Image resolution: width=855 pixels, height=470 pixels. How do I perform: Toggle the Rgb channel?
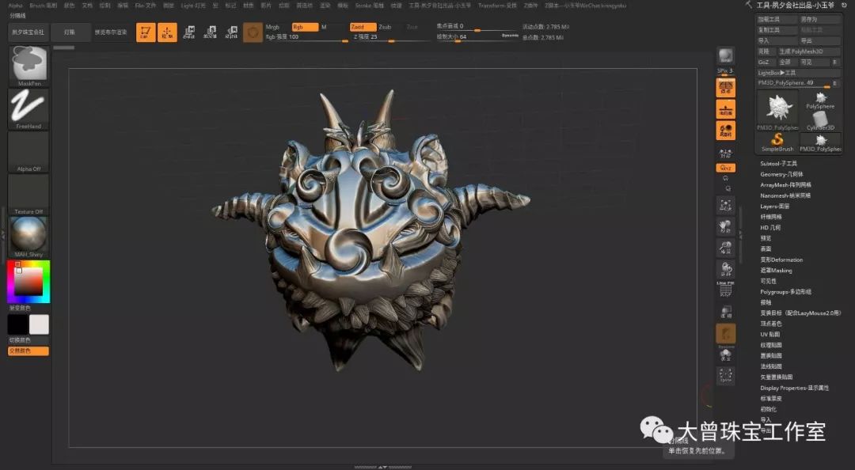point(305,27)
